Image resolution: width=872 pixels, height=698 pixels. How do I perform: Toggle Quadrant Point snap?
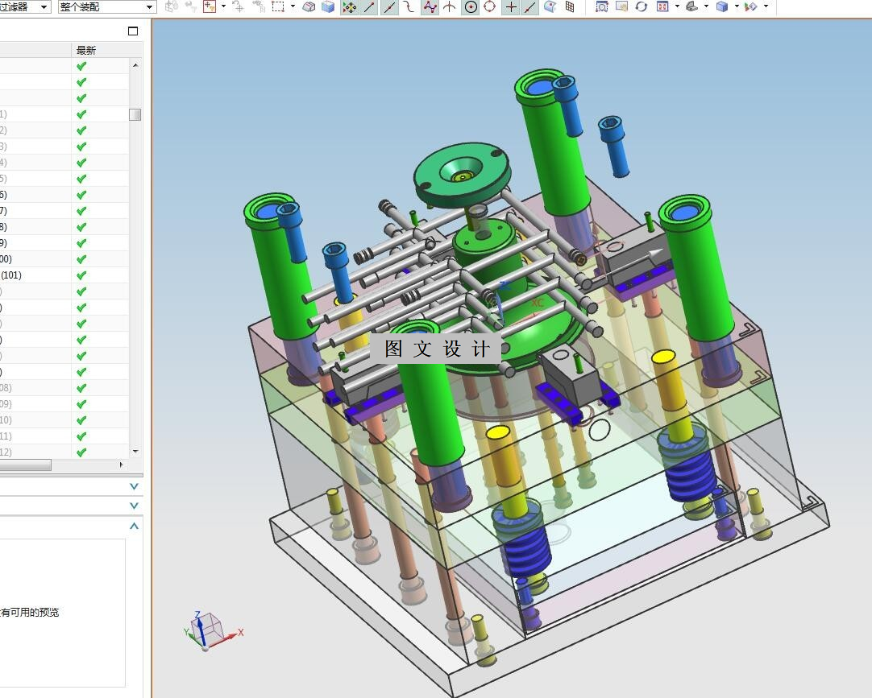[490, 6]
